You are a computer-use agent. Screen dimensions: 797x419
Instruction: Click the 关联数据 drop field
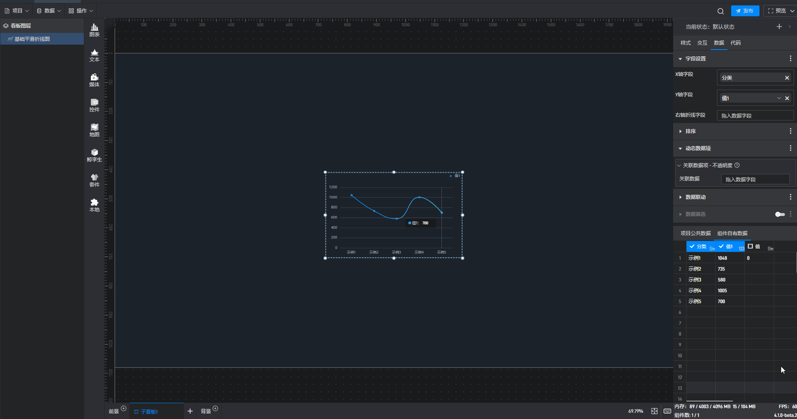tap(755, 179)
